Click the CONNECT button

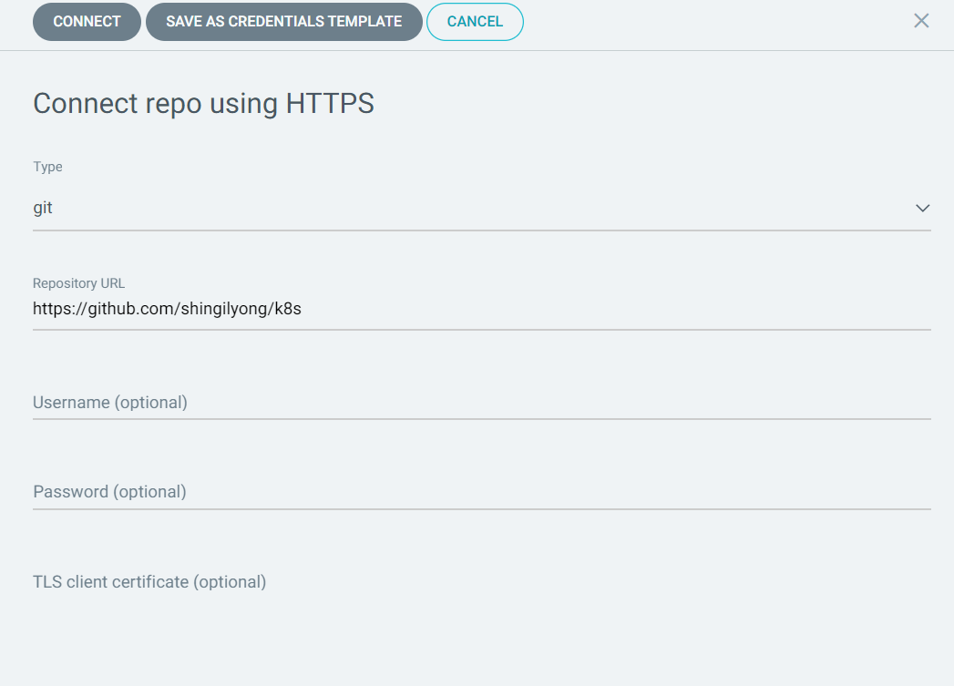(x=87, y=22)
